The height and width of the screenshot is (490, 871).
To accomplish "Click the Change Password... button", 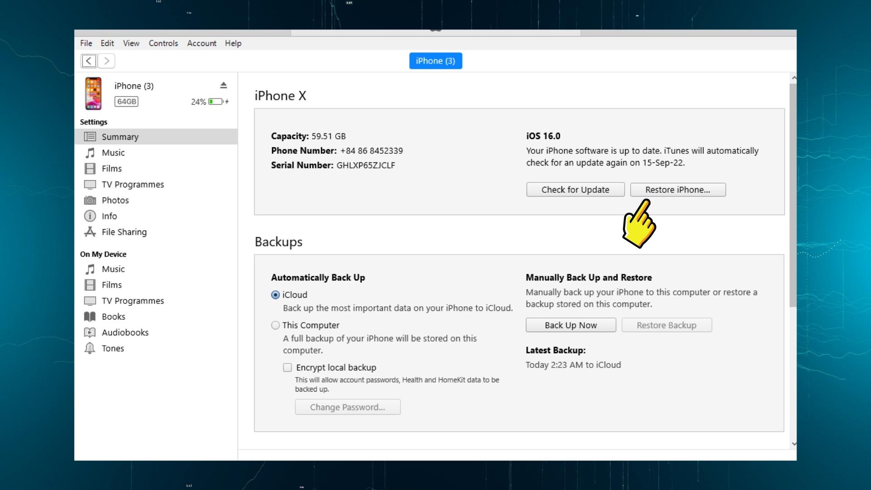I will [347, 407].
